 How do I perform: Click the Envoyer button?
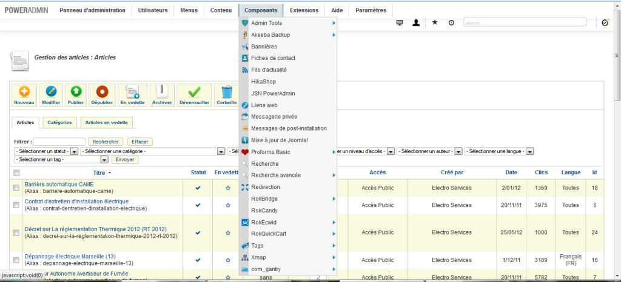(x=125, y=160)
